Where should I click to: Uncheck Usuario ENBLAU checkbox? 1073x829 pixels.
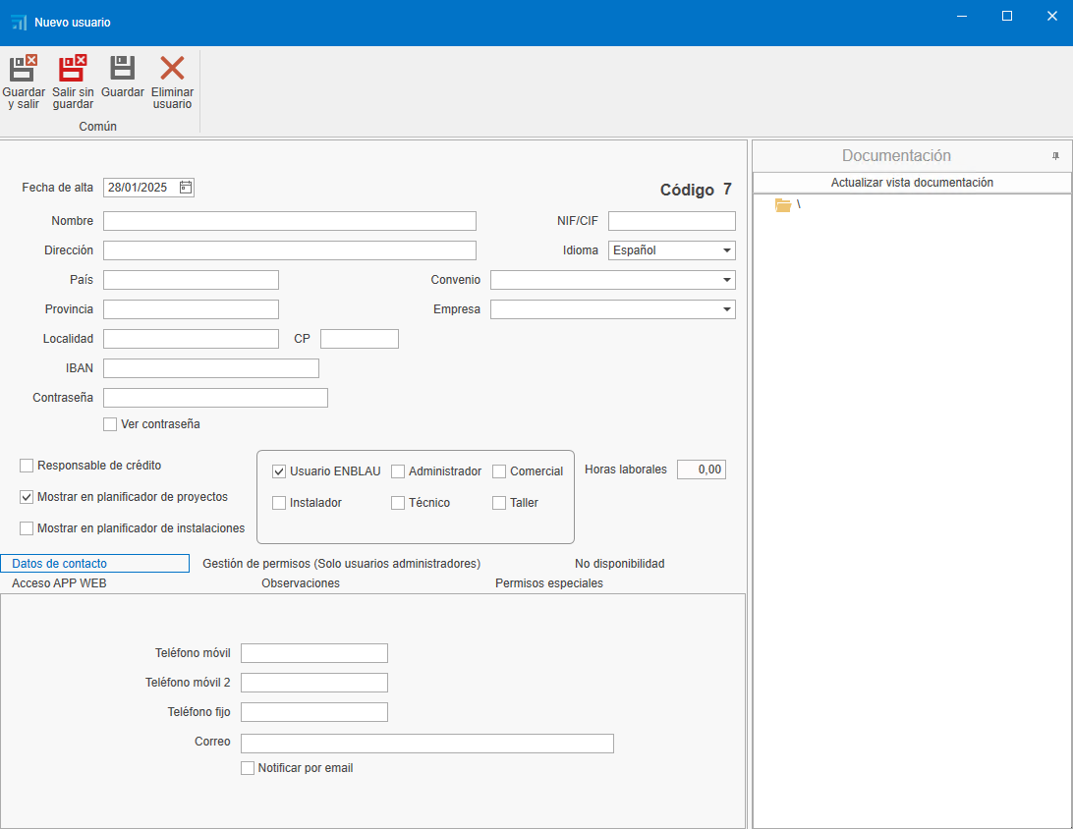(x=279, y=471)
